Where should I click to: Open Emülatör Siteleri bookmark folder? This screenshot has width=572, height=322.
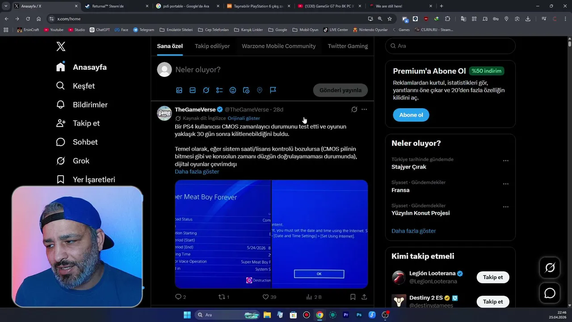(x=176, y=30)
